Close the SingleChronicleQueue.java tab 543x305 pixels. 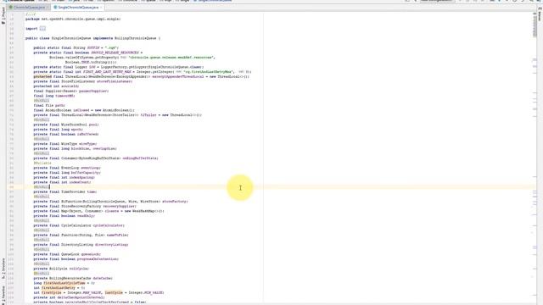click(101, 8)
